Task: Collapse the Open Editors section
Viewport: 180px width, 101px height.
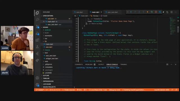Action: 48,16
